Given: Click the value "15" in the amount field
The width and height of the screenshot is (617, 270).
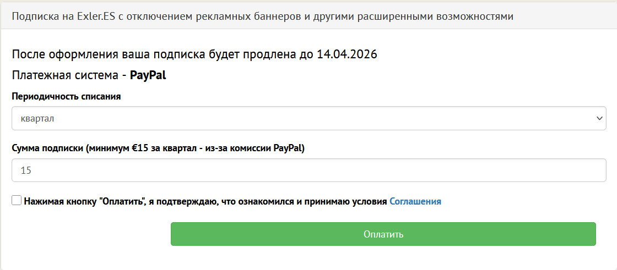Looking at the screenshot, I should pos(26,170).
